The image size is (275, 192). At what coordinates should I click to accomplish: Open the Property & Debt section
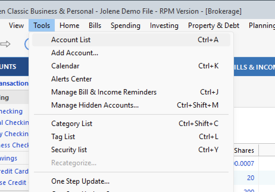pos(213,26)
